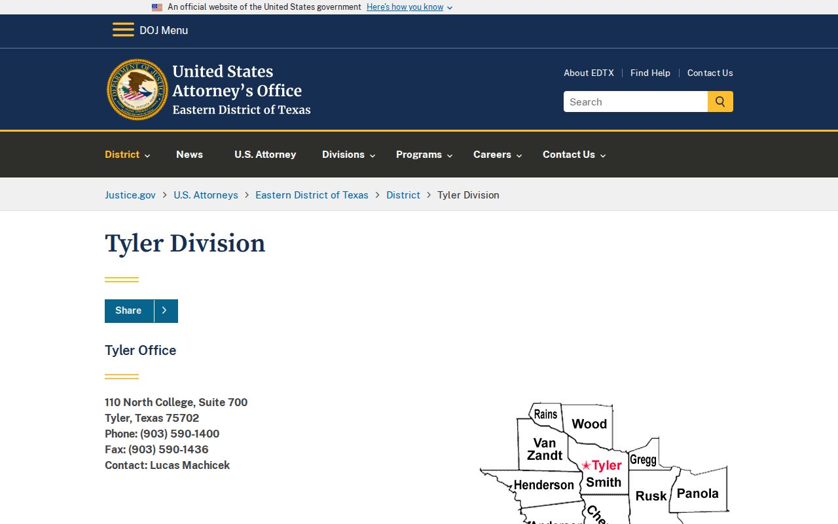Click the fax number (903) 590-1436
Screen dimensions: 838x524
point(168,449)
